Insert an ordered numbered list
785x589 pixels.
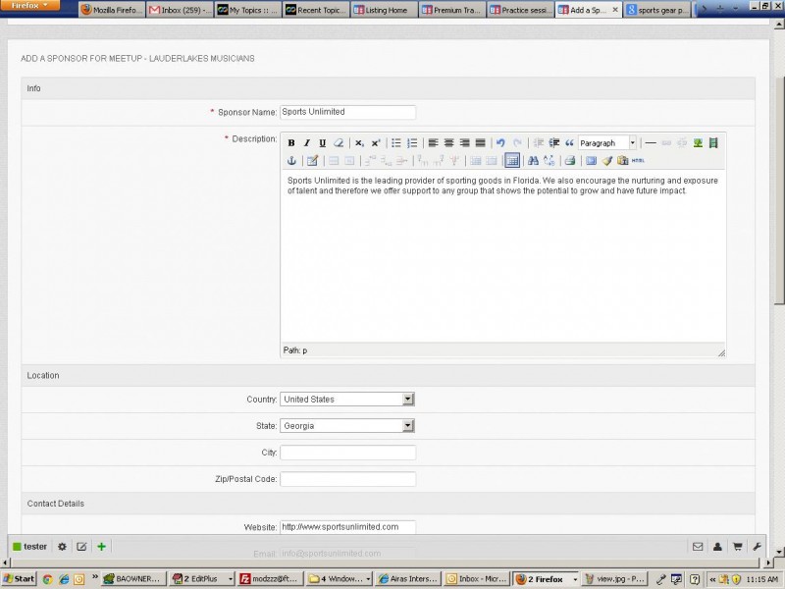click(x=412, y=143)
